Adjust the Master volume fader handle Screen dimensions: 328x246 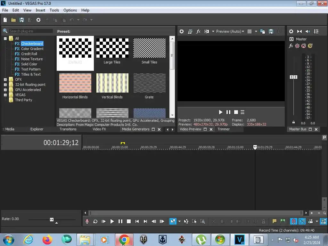coord(293,77)
